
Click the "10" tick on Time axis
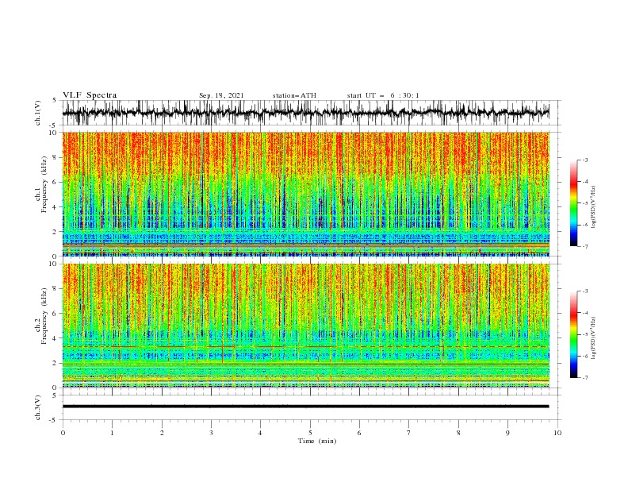[x=557, y=433]
